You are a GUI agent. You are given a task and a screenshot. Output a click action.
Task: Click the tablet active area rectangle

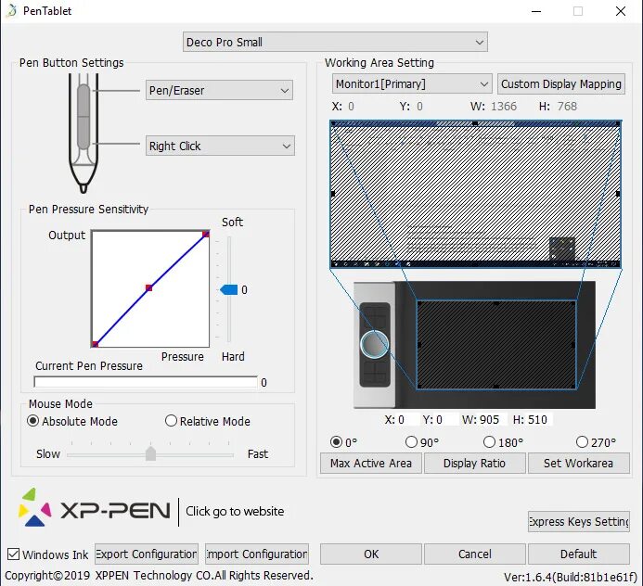click(x=496, y=344)
